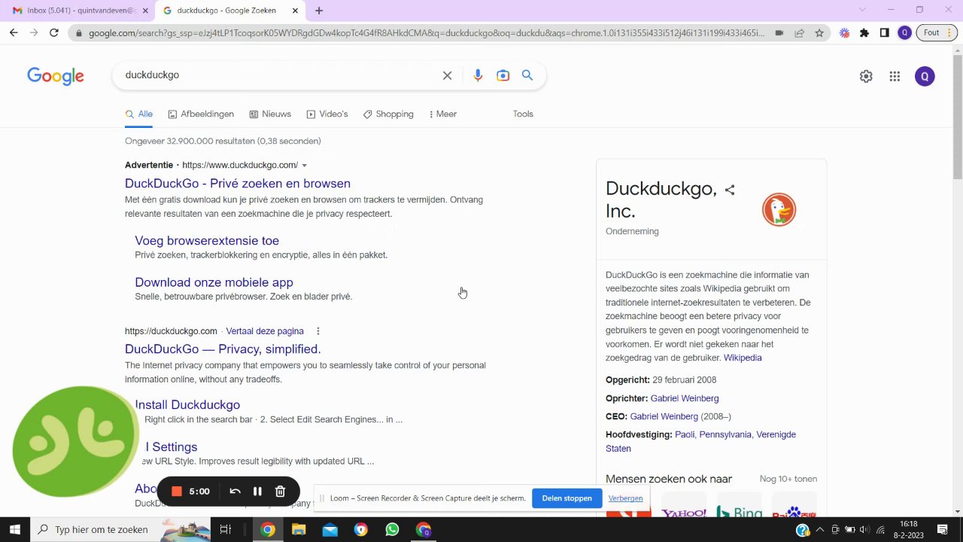This screenshot has height=542, width=963.
Task: Open the DuckDuckGo Privé zoeken en browsen ad
Action: 238,184
